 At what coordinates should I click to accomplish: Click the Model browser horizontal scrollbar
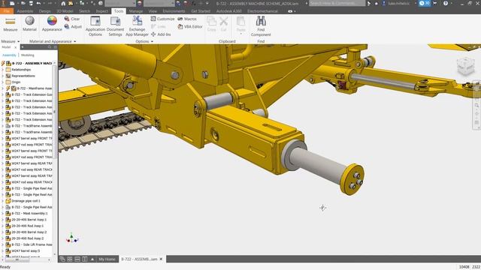pos(17,259)
